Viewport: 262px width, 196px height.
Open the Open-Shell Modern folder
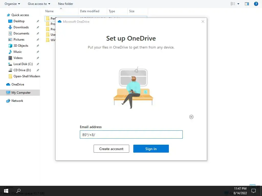pyautogui.click(x=27, y=76)
